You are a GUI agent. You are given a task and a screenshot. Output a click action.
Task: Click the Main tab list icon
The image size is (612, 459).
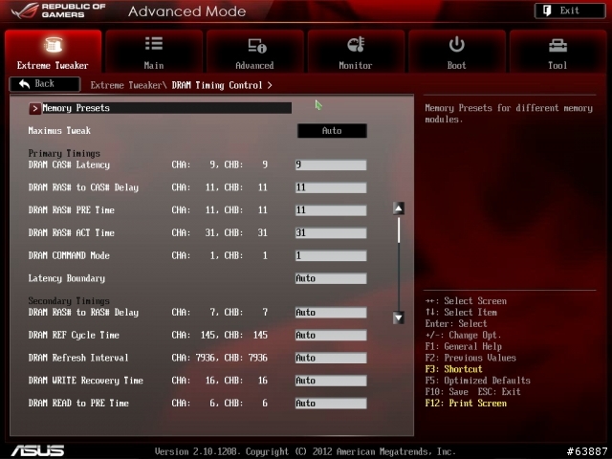(154, 43)
